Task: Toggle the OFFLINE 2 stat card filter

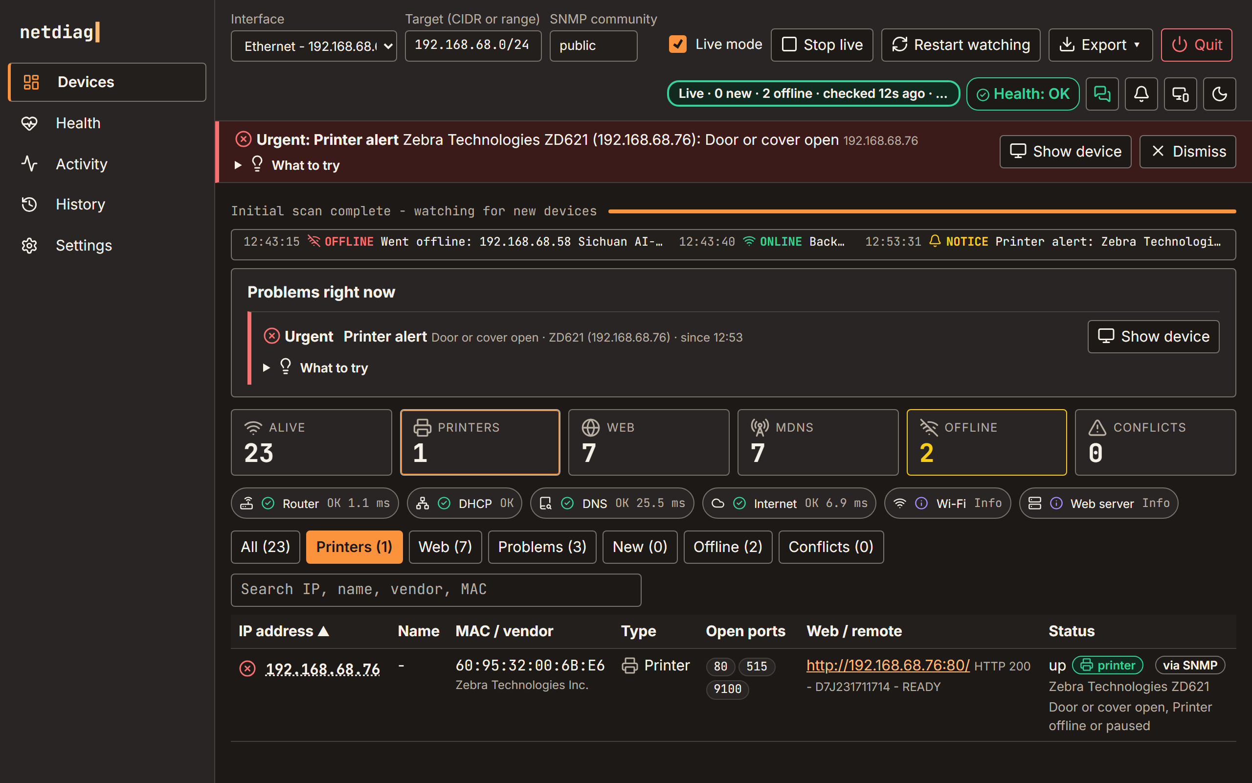Action: (986, 442)
